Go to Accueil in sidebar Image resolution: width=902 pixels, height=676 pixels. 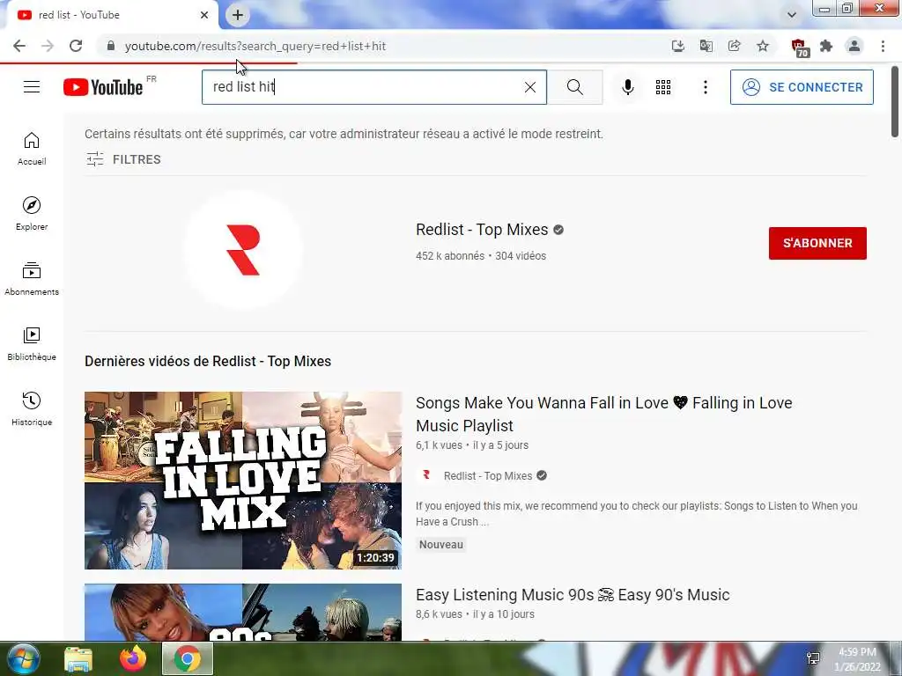tap(32, 148)
